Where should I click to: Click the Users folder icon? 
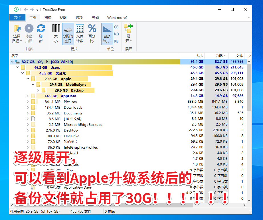[x=23, y=67]
